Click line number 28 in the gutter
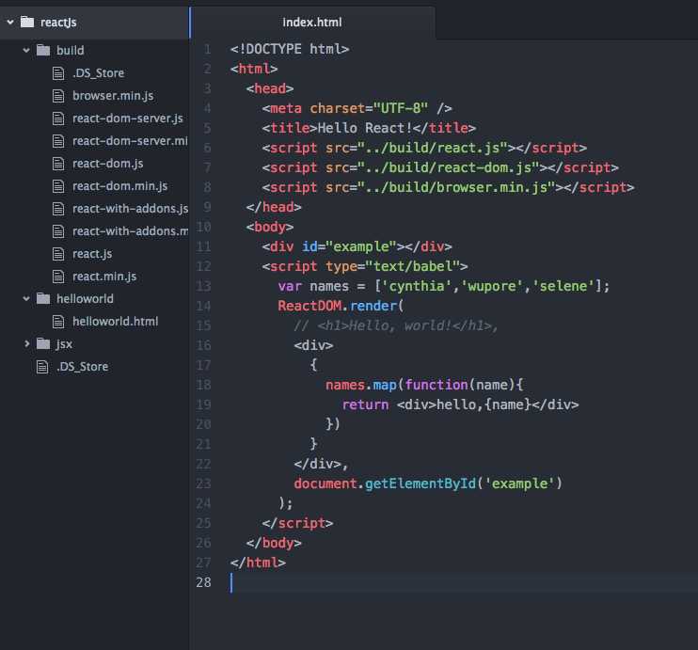Image resolution: width=698 pixels, height=650 pixels. tap(203, 582)
